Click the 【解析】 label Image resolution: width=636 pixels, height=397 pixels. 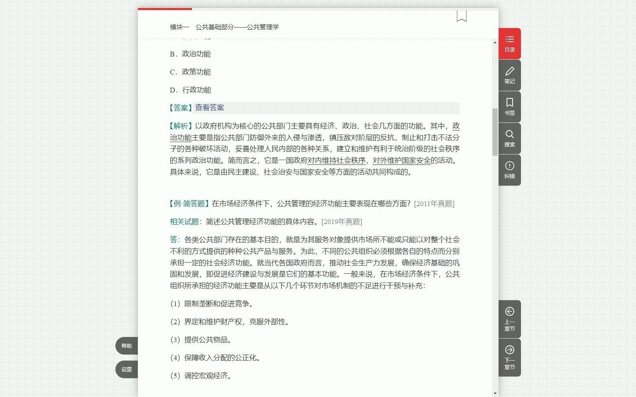click(x=182, y=126)
